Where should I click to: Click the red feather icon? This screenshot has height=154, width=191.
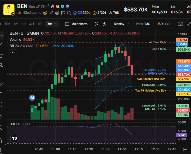[51, 13]
